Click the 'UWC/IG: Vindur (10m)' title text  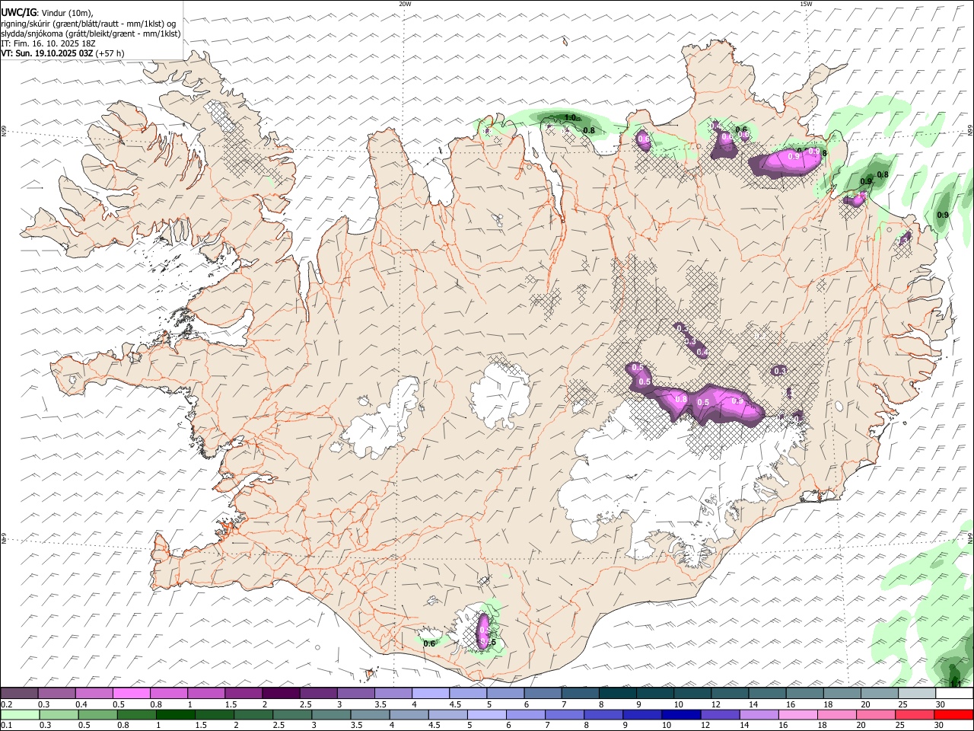pos(47,13)
